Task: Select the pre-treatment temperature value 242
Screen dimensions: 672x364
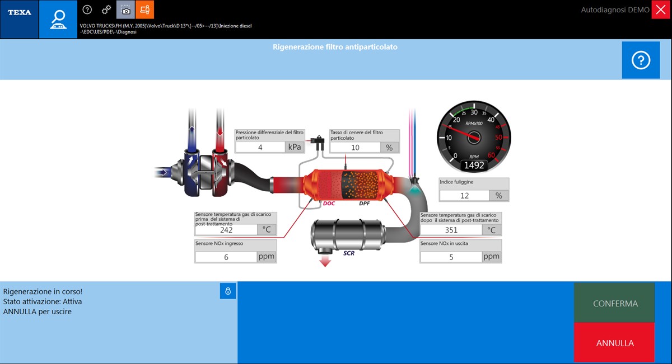Action: (226, 229)
